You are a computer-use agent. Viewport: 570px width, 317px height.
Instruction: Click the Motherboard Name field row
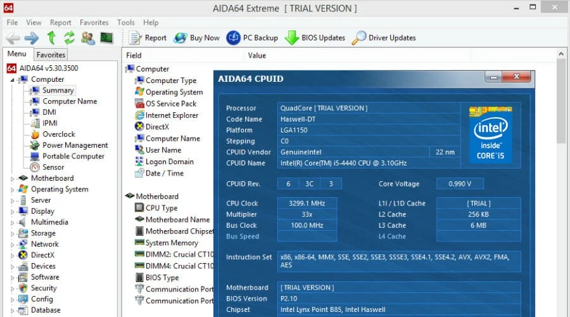(x=173, y=219)
